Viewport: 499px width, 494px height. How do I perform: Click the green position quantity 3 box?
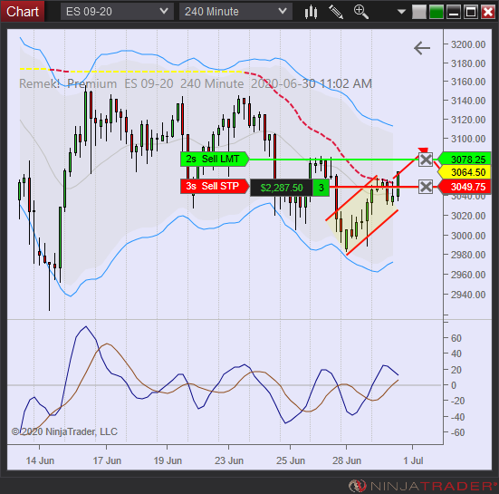click(321, 188)
